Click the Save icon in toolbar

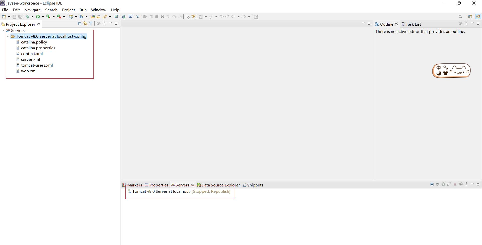14,17
